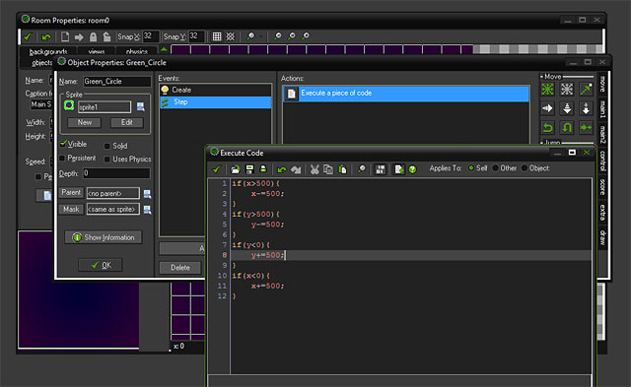Click the Parent button
This screenshot has width=631, height=387.
click(x=71, y=192)
